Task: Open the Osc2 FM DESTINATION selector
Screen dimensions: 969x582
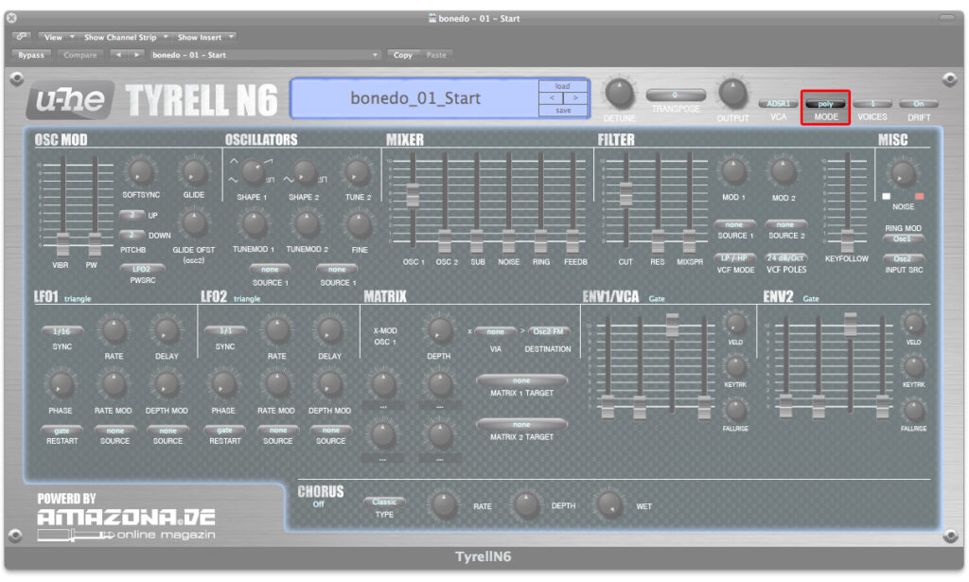Action: (548, 332)
